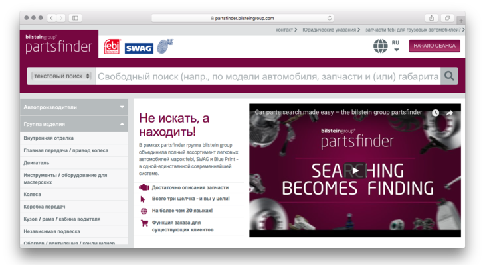
Task: Toggle the Safari sidebar button
Action: pyautogui.click(x=75, y=18)
